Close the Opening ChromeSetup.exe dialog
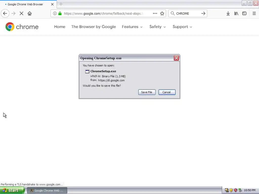Image resolution: width=259 pixels, height=194 pixels. pos(176,58)
